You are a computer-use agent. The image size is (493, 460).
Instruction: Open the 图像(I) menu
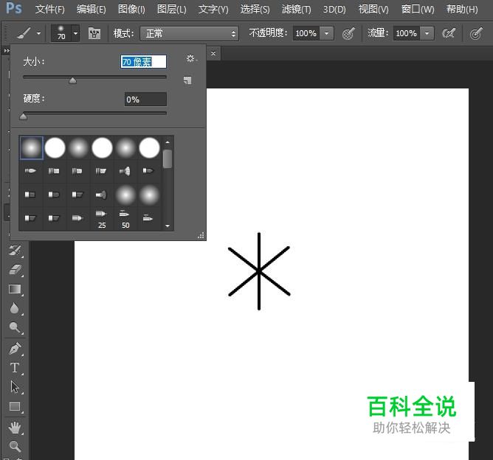point(131,9)
